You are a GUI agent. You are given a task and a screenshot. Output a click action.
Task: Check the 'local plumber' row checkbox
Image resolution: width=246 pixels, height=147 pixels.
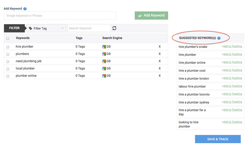click(8, 69)
